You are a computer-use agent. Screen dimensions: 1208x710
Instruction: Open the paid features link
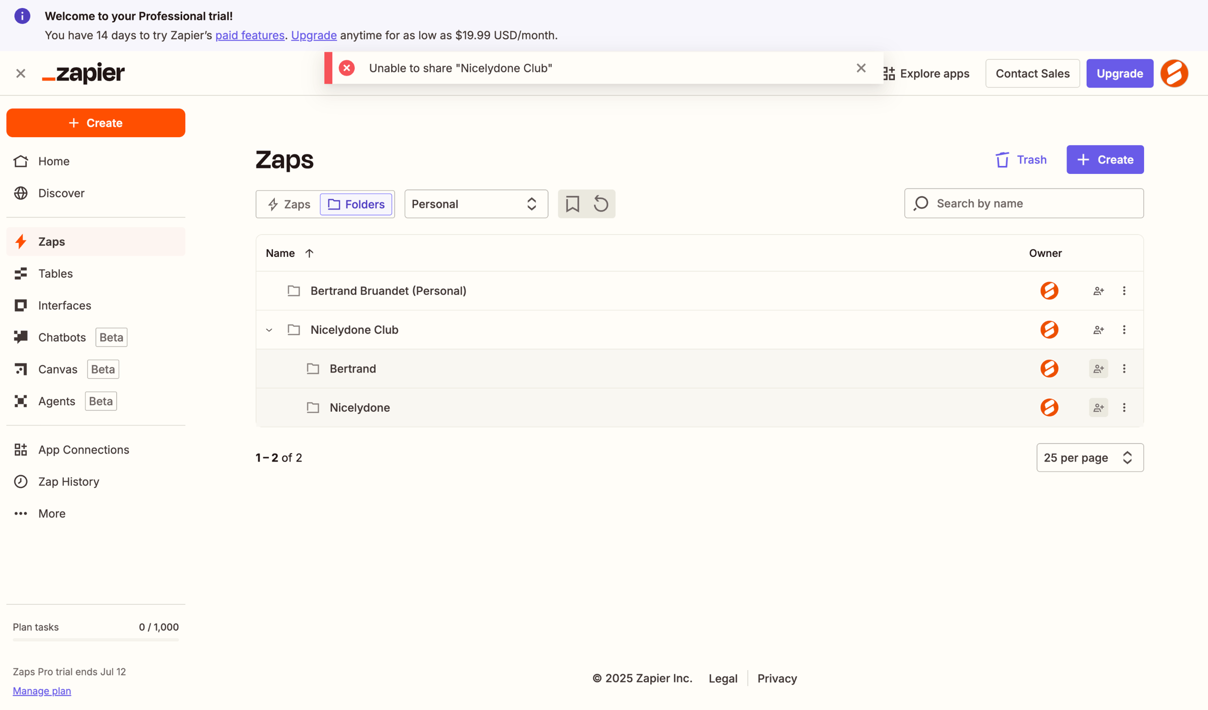click(x=250, y=35)
